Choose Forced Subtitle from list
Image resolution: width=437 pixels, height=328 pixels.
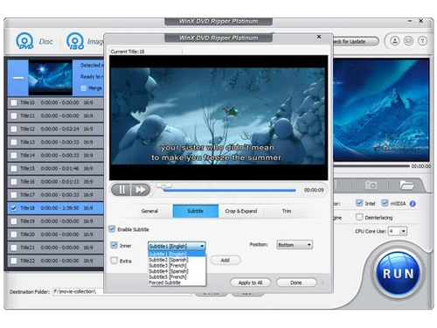pos(177,283)
